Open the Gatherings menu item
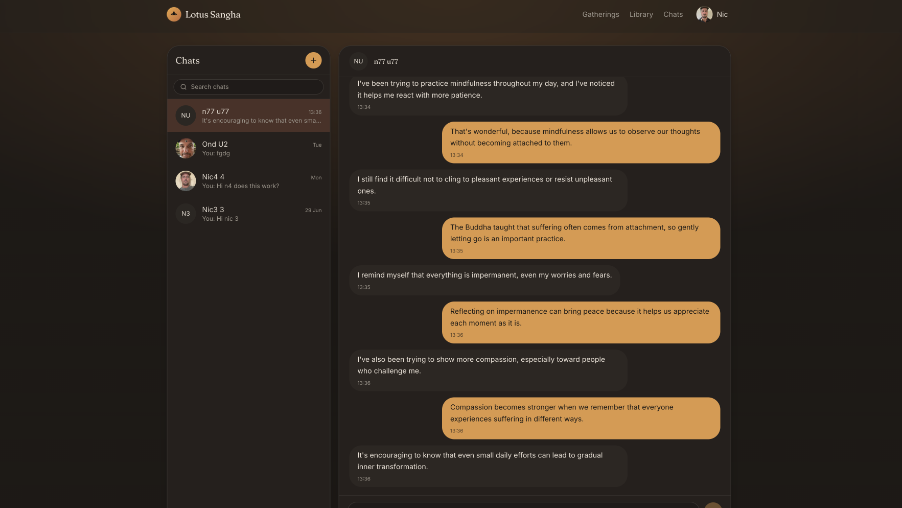The height and width of the screenshot is (508, 902). coord(600,14)
